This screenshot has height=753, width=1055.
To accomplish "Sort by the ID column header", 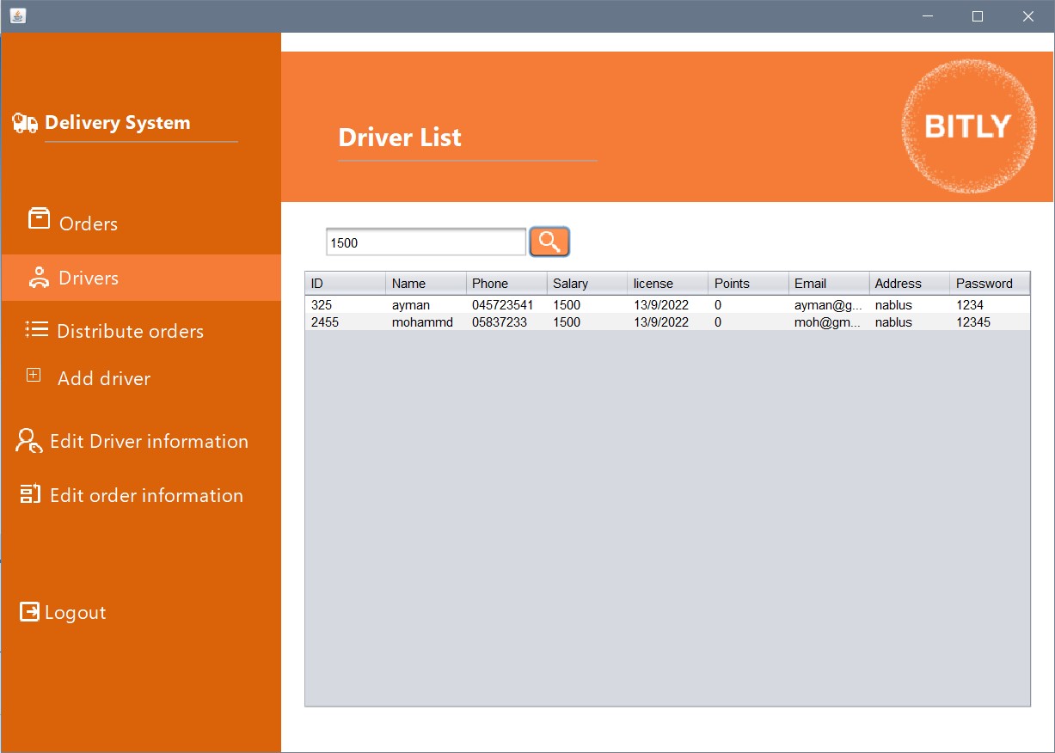I will (x=346, y=284).
